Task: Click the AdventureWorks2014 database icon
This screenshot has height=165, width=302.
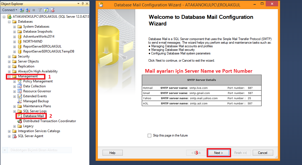Action: [x=20, y=36]
